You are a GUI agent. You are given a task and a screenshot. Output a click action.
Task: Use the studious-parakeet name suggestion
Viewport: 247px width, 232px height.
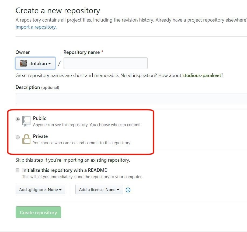(x=202, y=75)
